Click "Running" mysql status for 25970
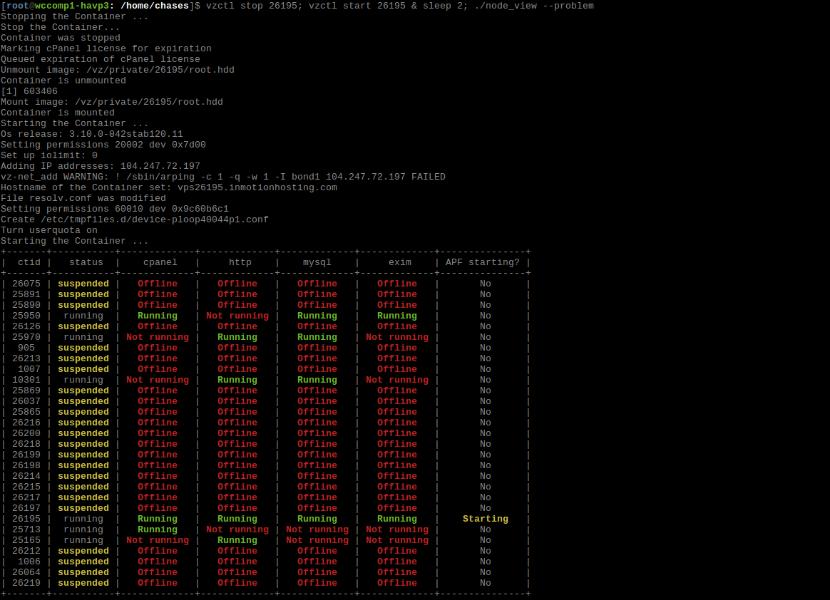Viewport: 830px width, 600px height. coord(317,337)
